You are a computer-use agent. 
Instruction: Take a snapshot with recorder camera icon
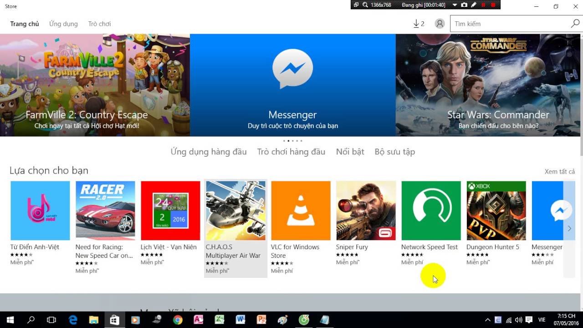tap(464, 5)
